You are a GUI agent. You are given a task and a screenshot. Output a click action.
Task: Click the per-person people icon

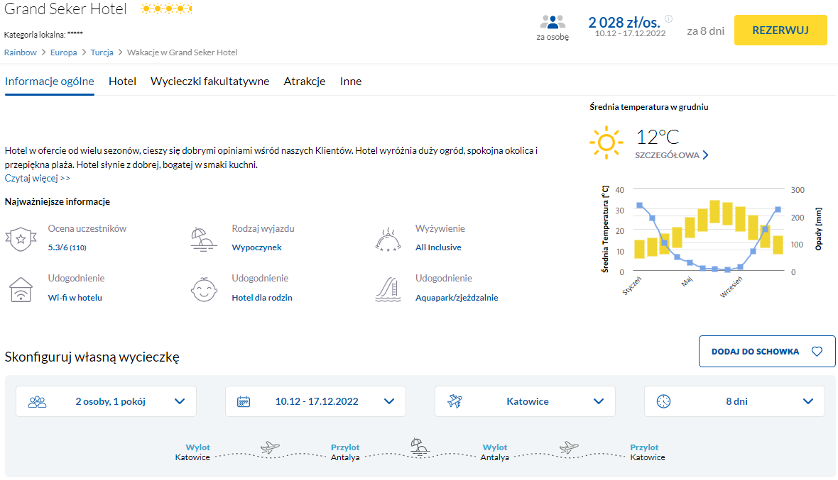tap(553, 22)
